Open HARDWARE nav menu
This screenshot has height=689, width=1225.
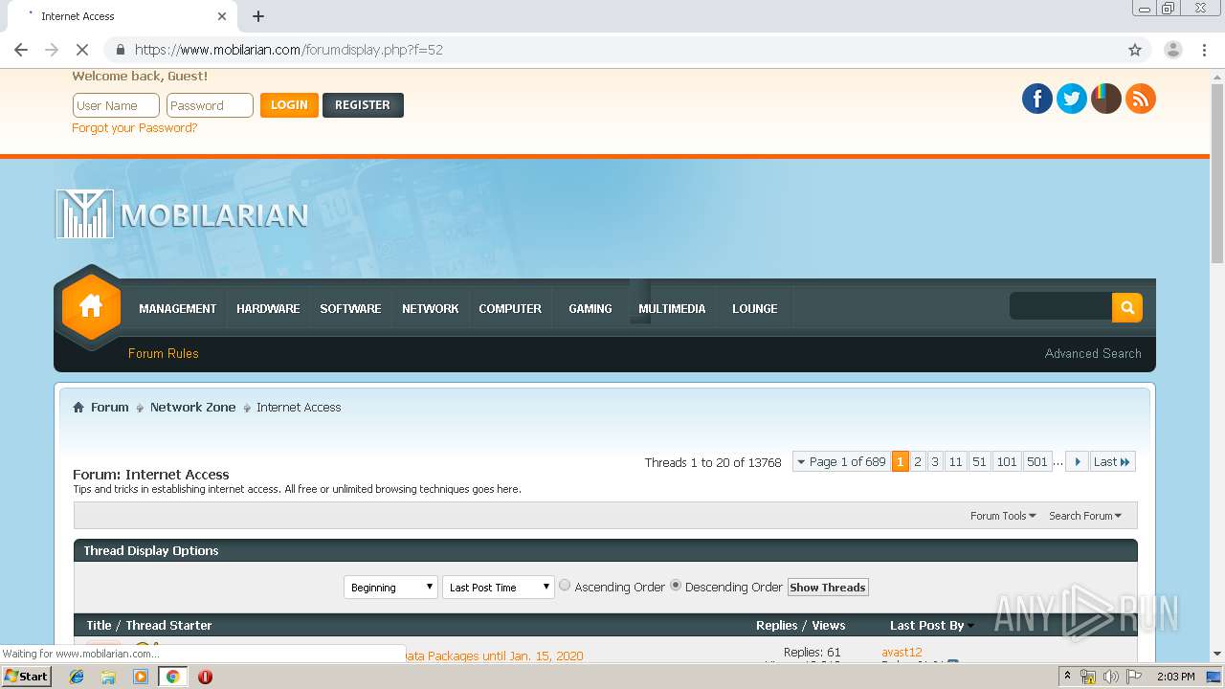(x=268, y=308)
